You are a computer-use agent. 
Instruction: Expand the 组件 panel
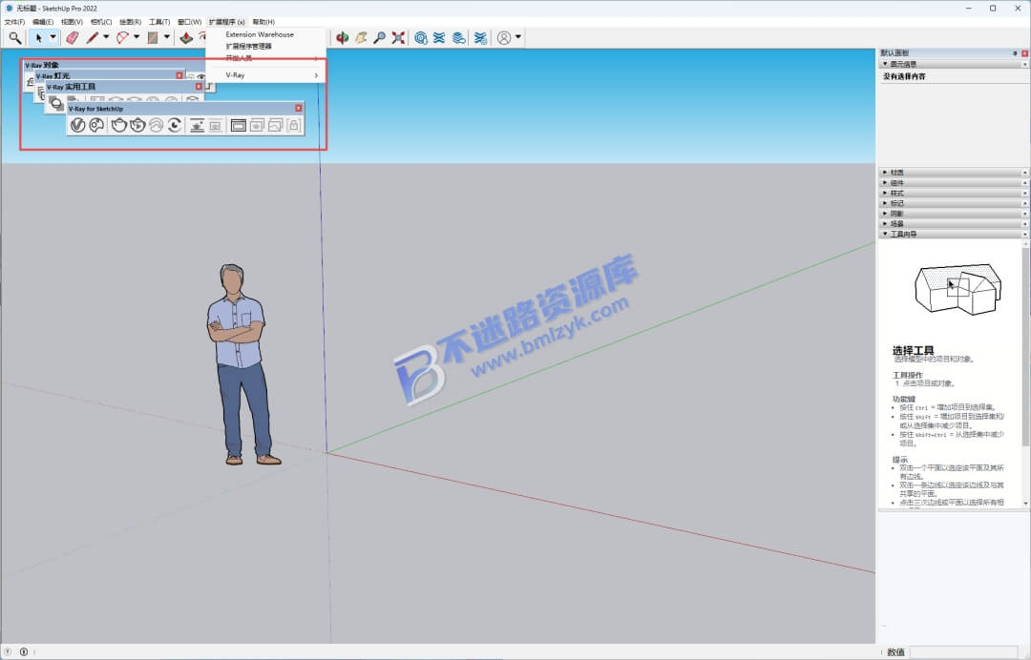(x=953, y=182)
